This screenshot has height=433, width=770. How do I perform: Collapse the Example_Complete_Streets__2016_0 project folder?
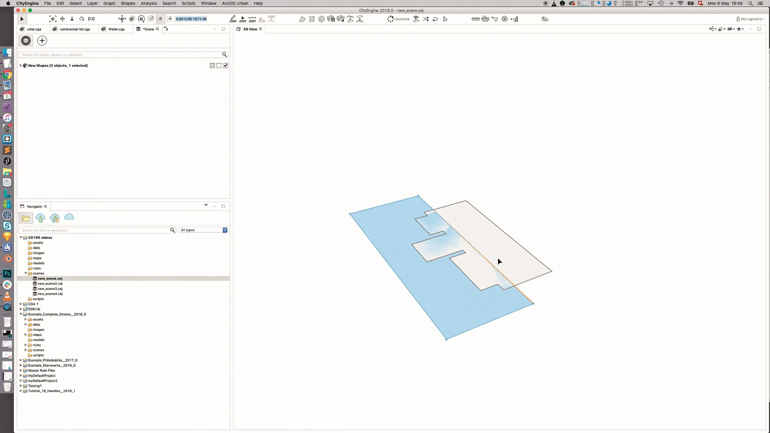point(21,314)
